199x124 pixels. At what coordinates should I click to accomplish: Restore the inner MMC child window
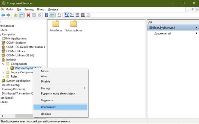point(193,9)
